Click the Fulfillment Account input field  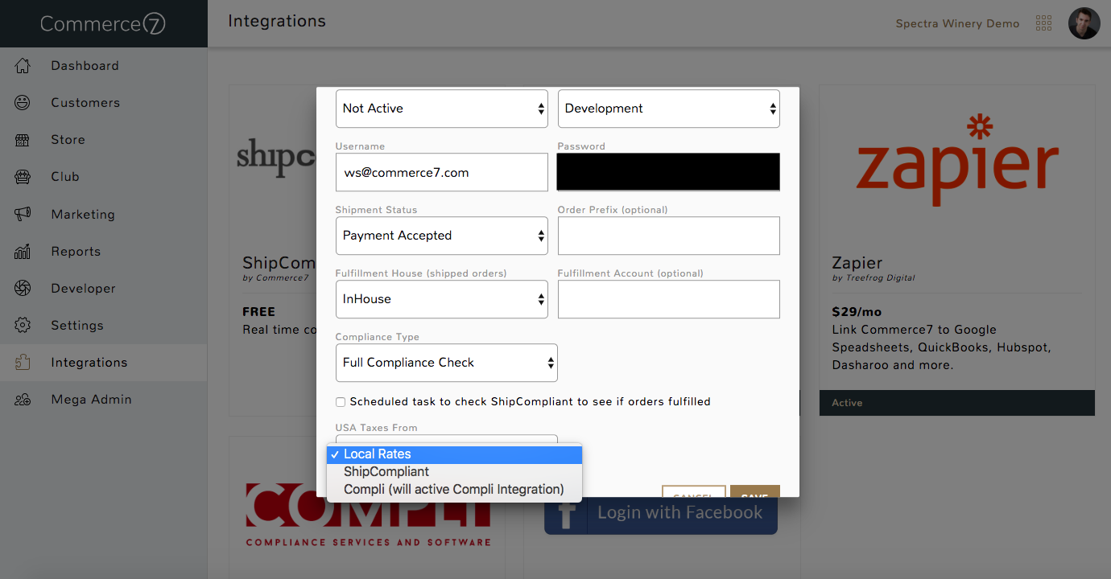(x=669, y=299)
